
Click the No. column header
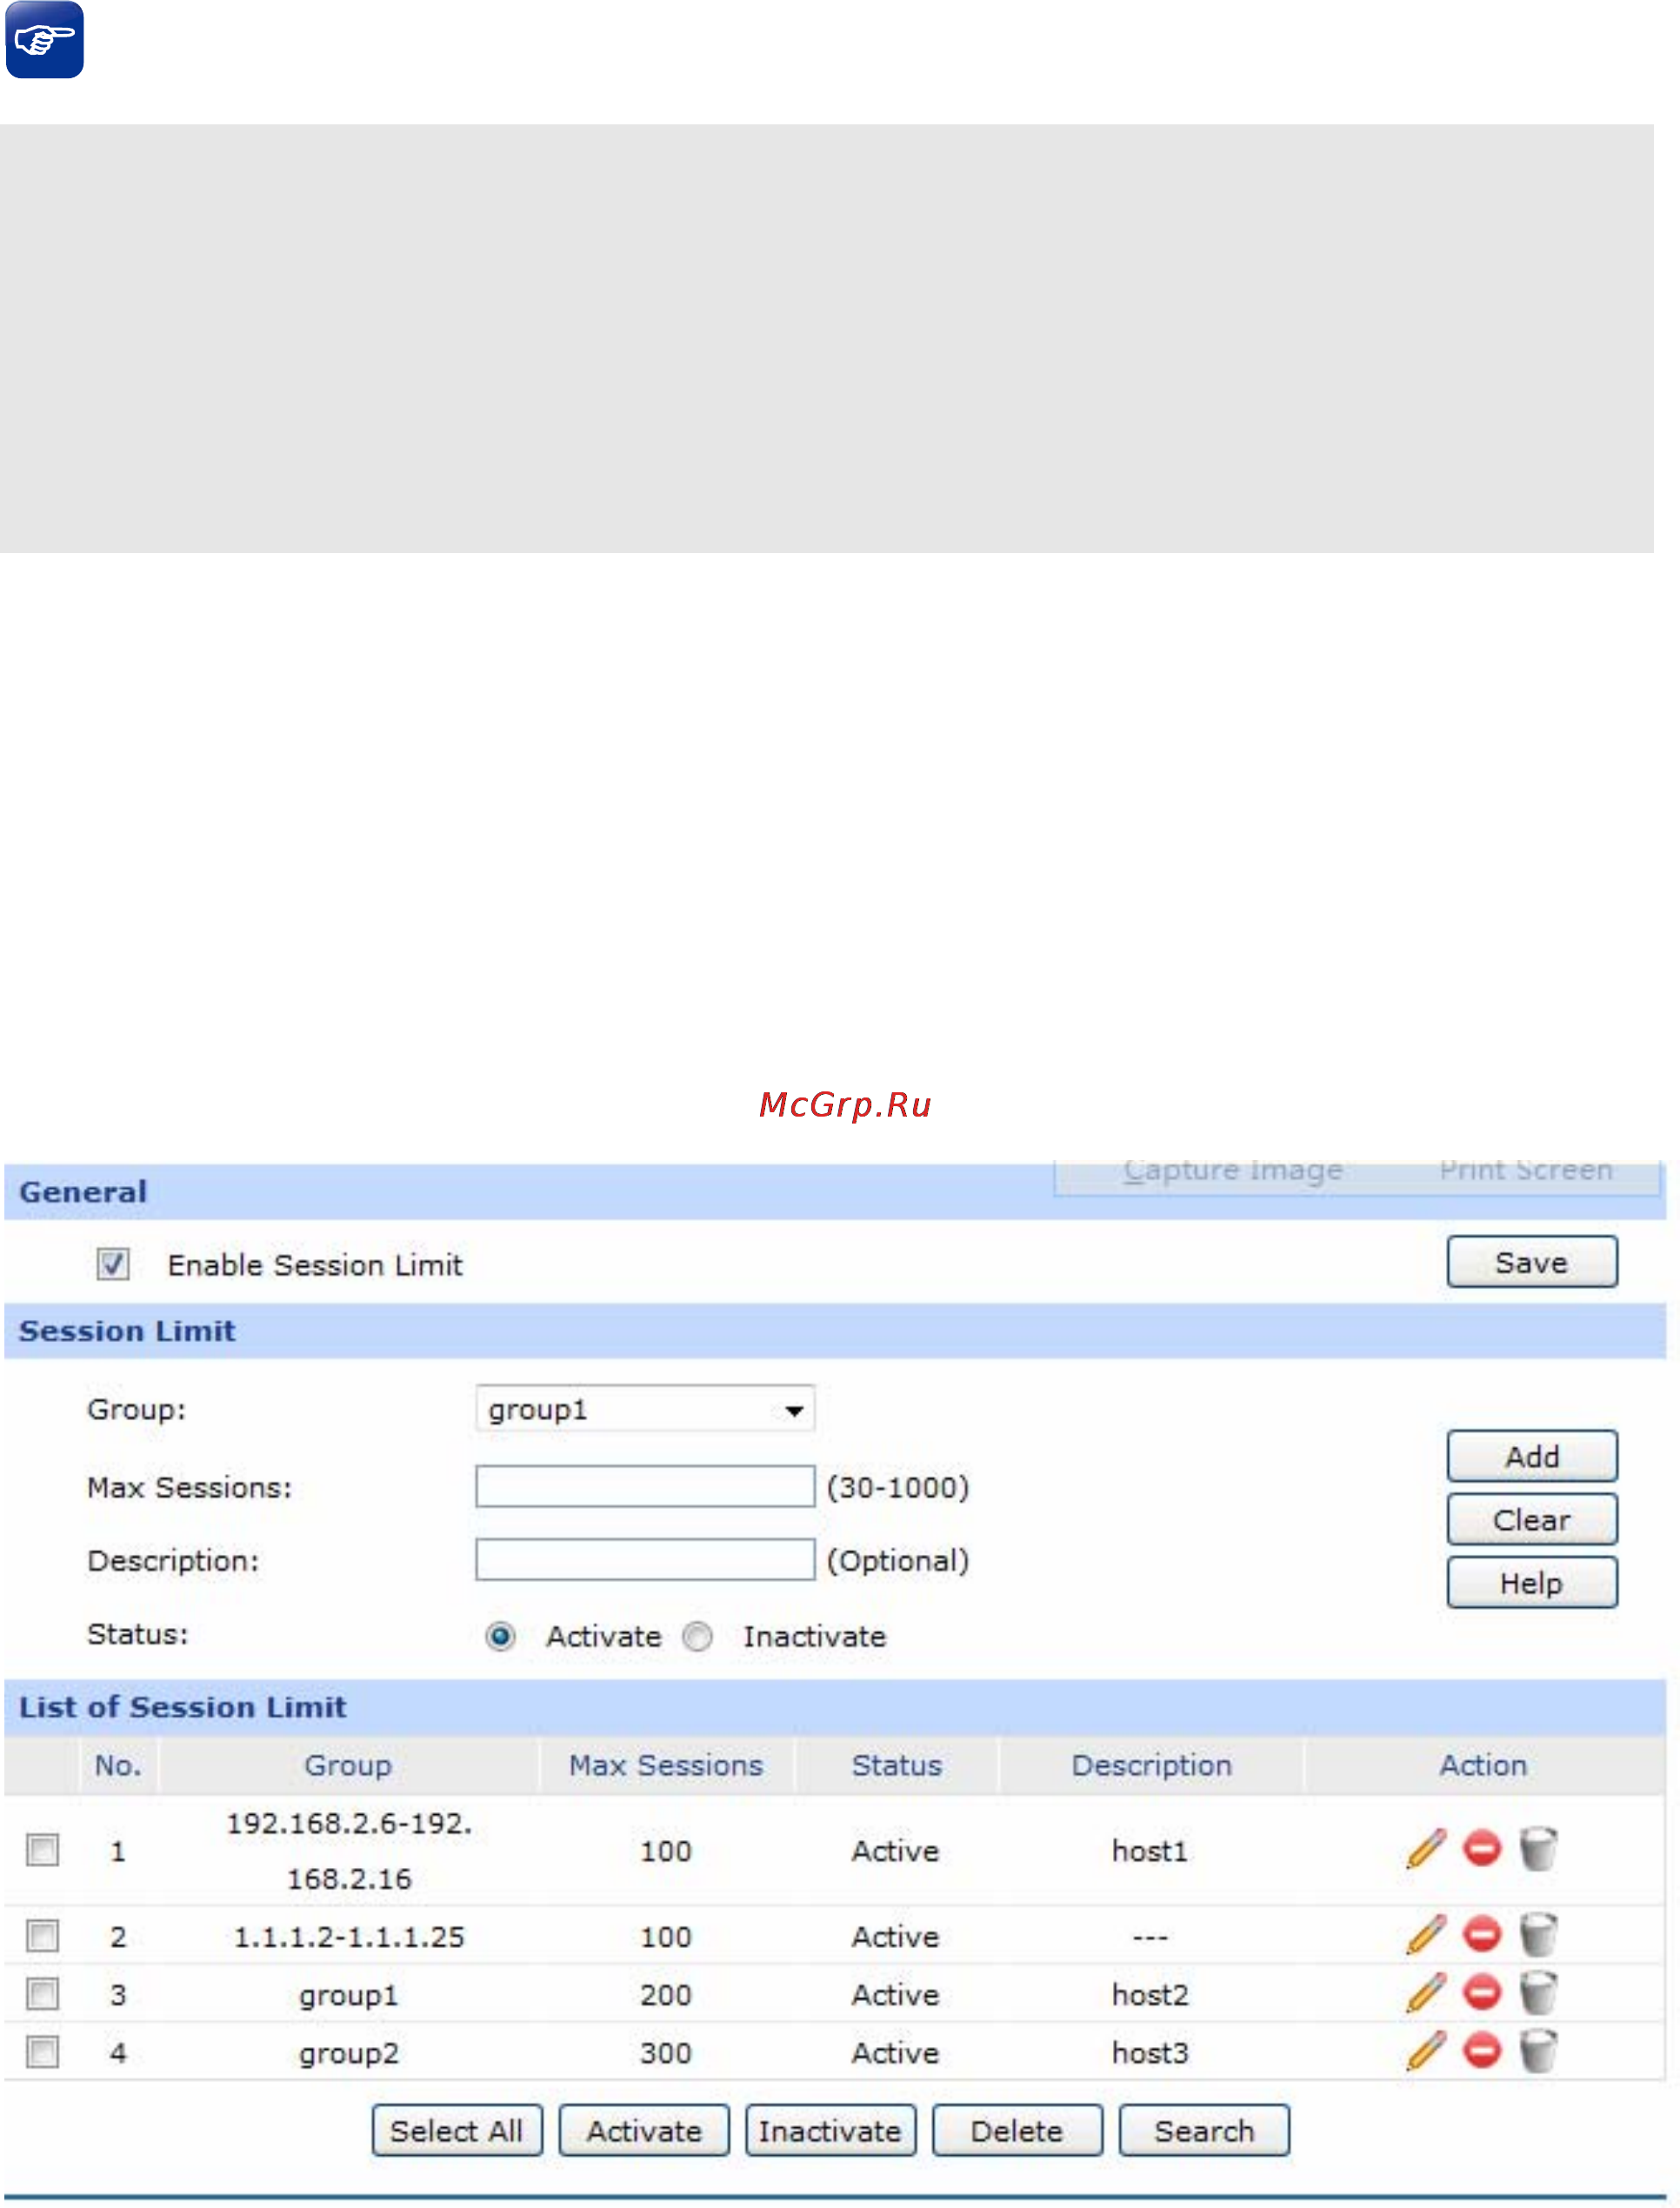coord(118,1765)
